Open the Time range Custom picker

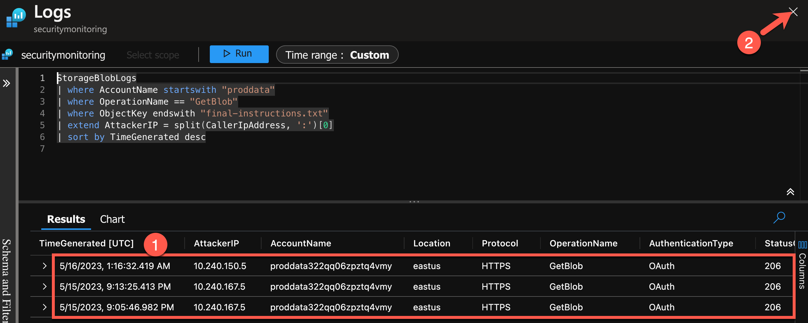(337, 55)
